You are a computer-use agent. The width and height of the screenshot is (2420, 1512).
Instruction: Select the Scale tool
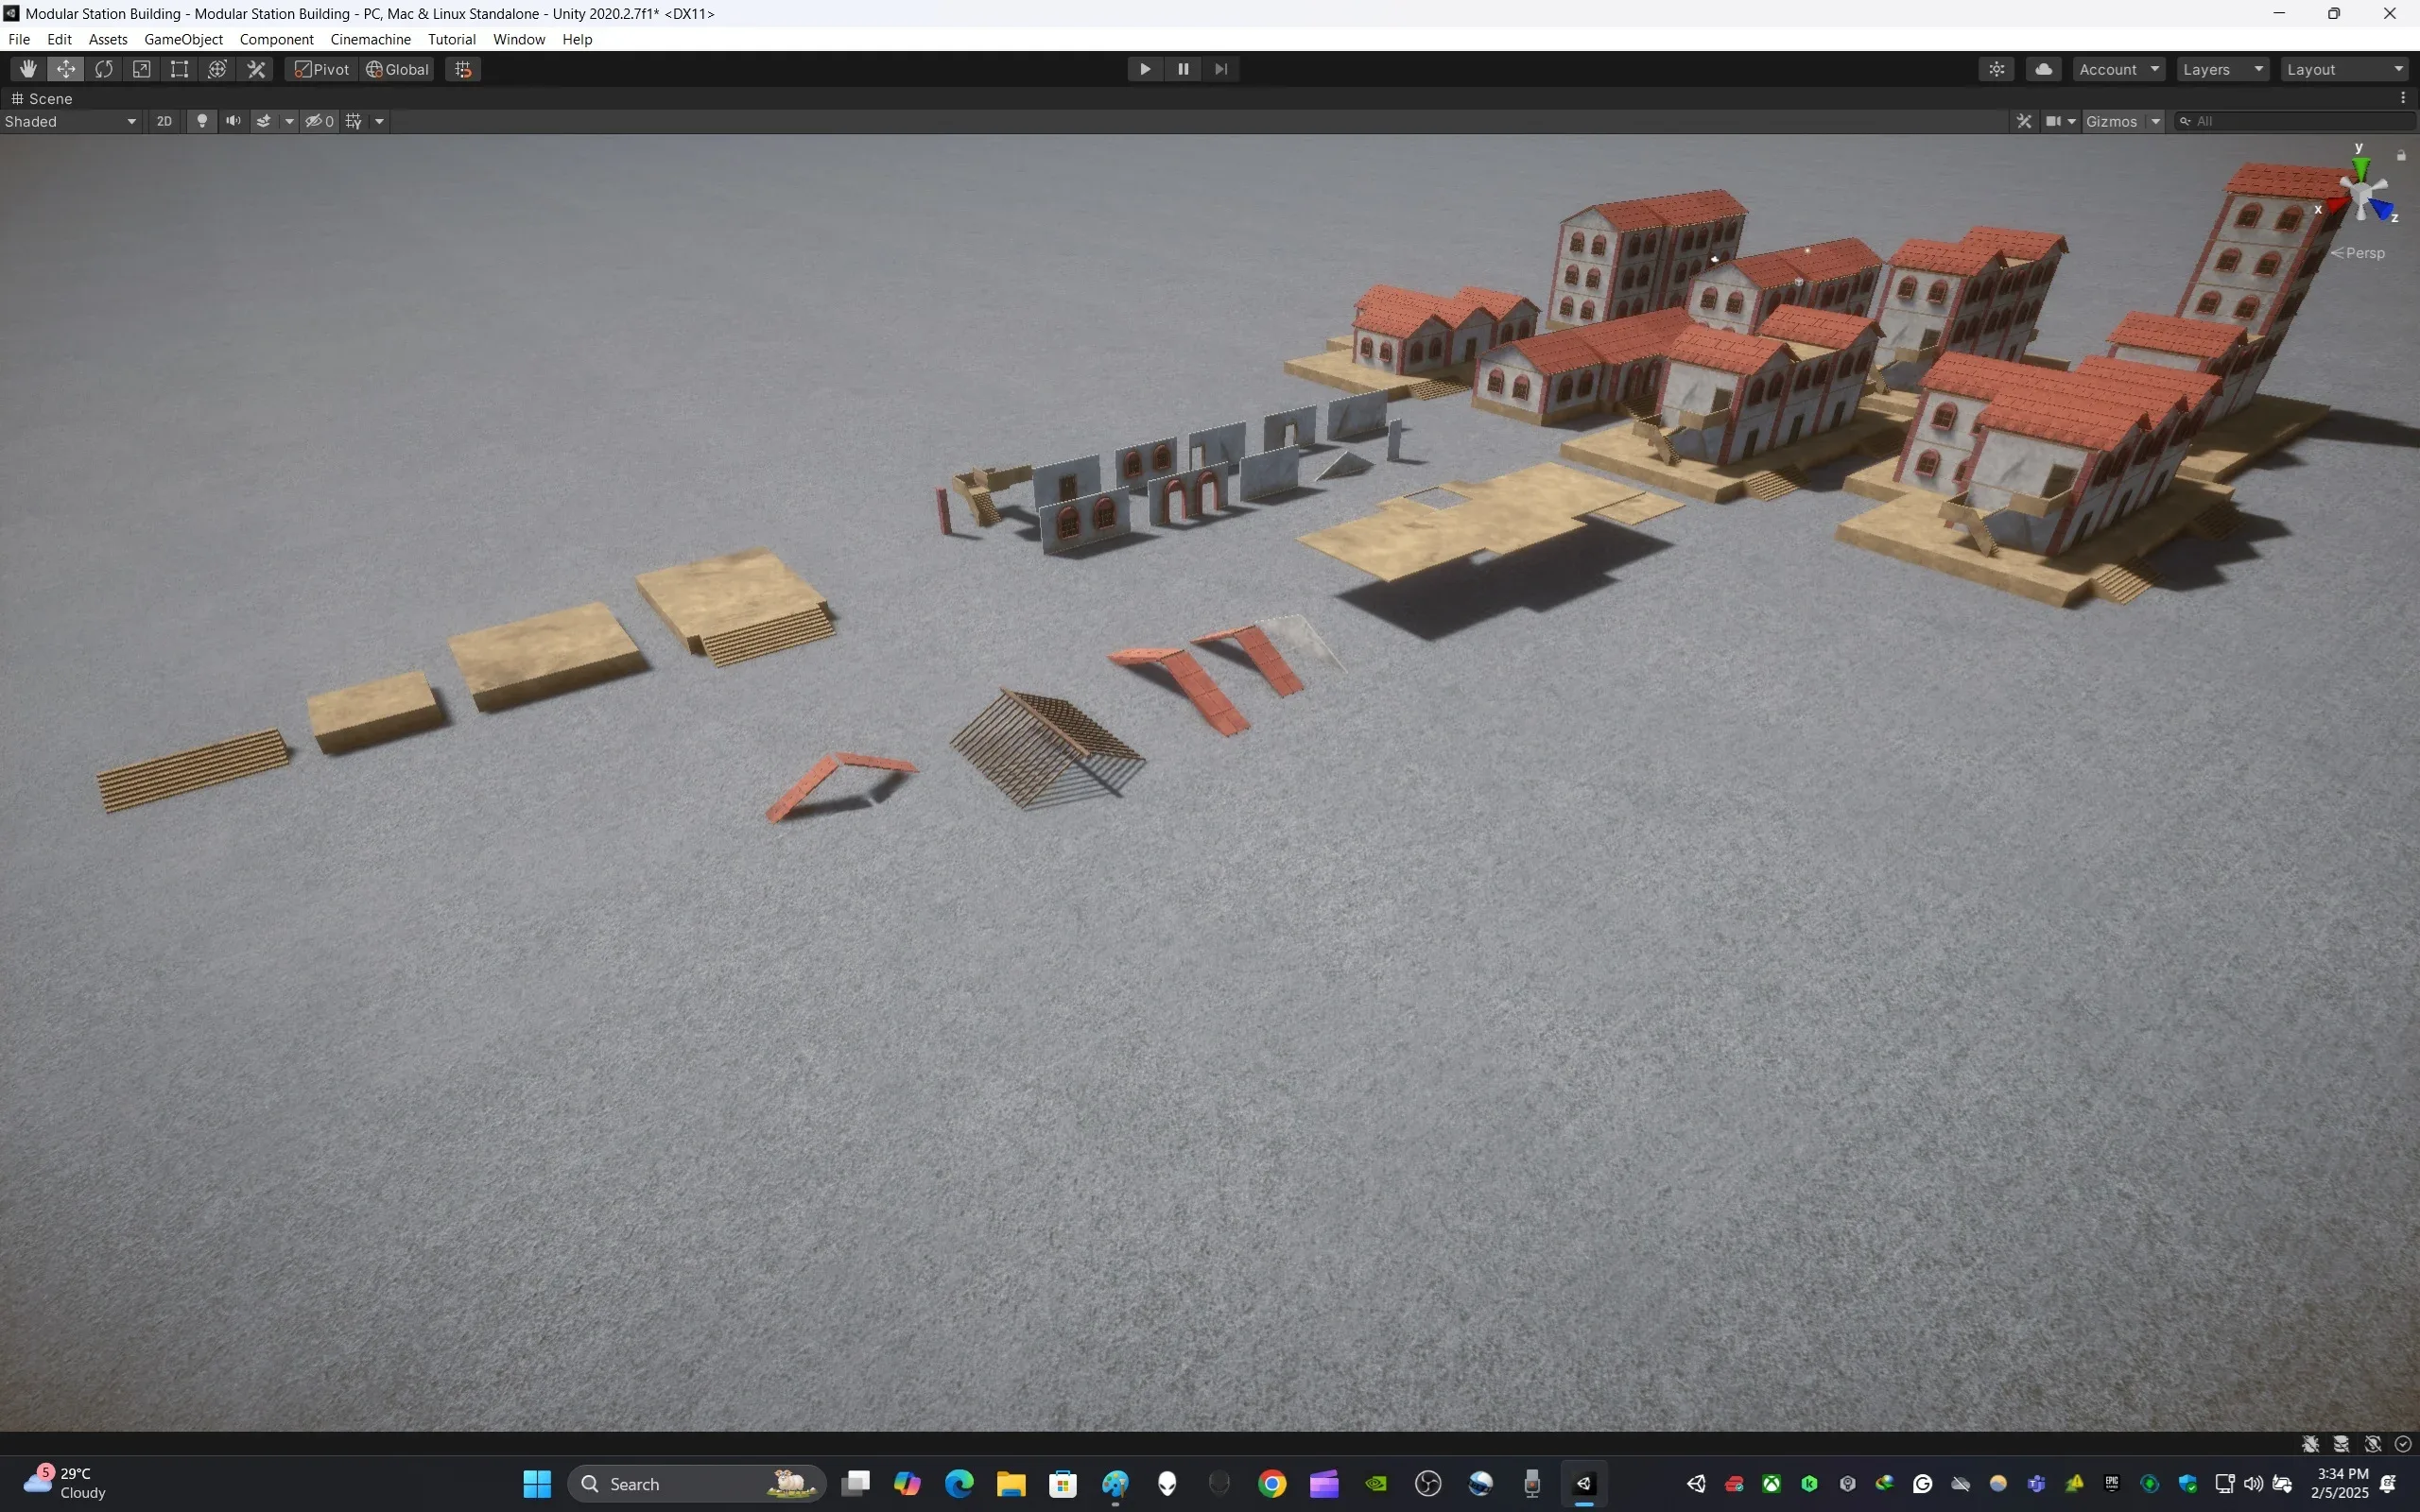[141, 68]
